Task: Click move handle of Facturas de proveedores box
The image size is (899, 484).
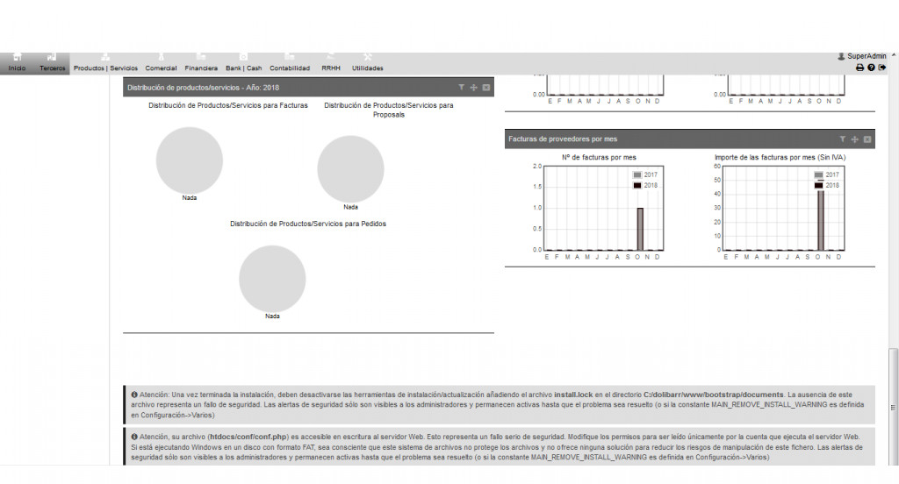Action: [855, 139]
